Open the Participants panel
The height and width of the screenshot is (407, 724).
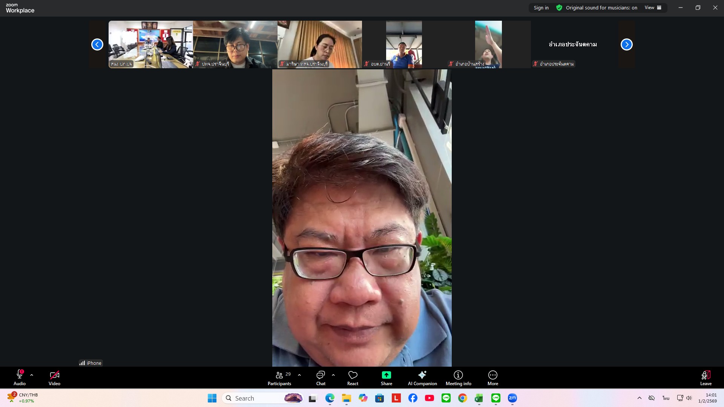click(279, 378)
